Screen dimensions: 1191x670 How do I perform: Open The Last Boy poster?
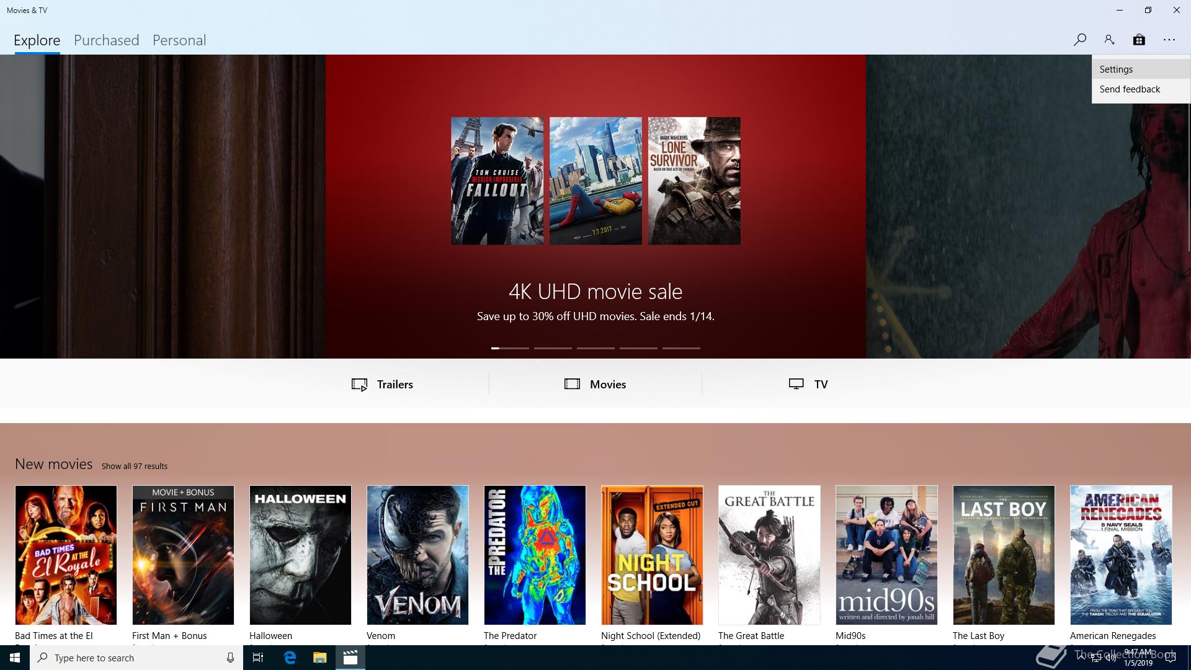tap(1004, 555)
